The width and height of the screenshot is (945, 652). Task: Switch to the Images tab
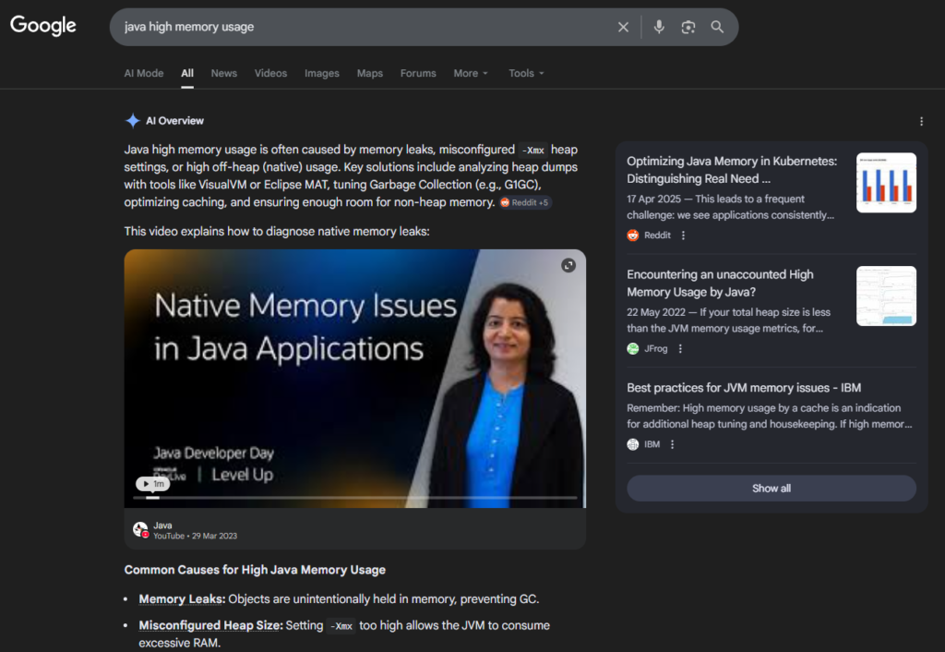(322, 73)
